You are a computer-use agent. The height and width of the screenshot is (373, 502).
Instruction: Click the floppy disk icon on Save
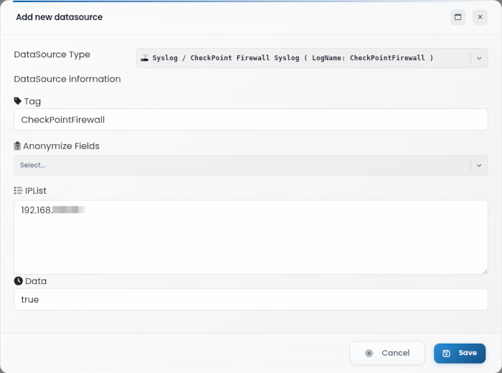446,353
